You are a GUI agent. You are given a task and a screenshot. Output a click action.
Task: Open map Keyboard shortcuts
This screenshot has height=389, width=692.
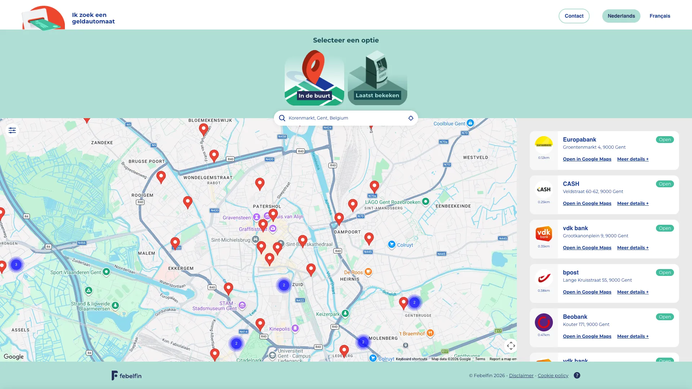tap(411, 359)
